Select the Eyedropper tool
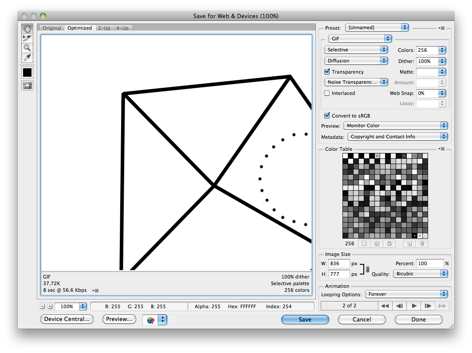The height and width of the screenshot is (353, 472). coord(27,58)
